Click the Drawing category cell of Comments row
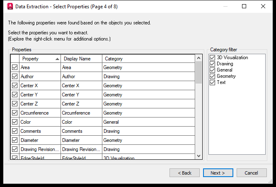The width and height of the screenshot is (276, 187). click(x=148, y=131)
